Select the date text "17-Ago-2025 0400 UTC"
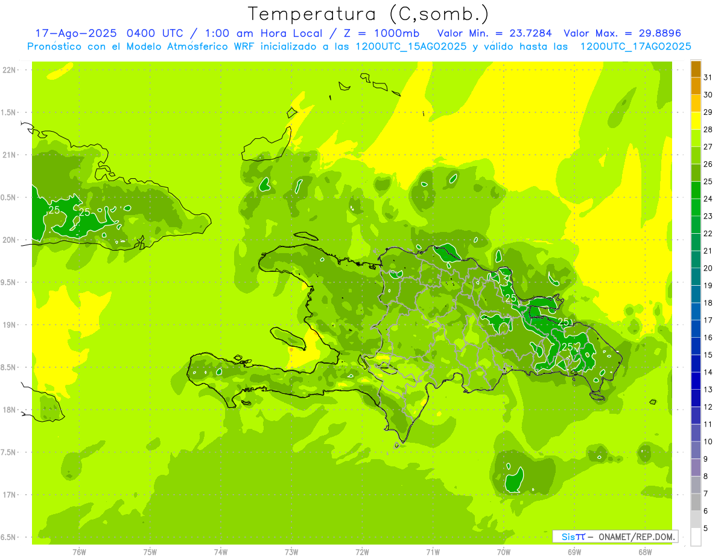Screen dimensions: 724x560 110,33
